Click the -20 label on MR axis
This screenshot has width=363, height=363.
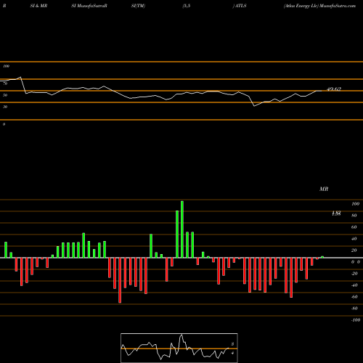(354, 274)
